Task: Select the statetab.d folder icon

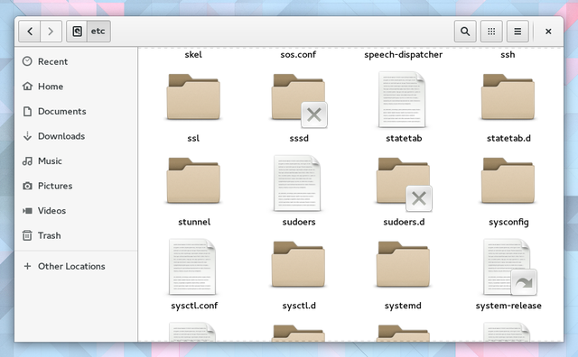Action: pyautogui.click(x=508, y=96)
